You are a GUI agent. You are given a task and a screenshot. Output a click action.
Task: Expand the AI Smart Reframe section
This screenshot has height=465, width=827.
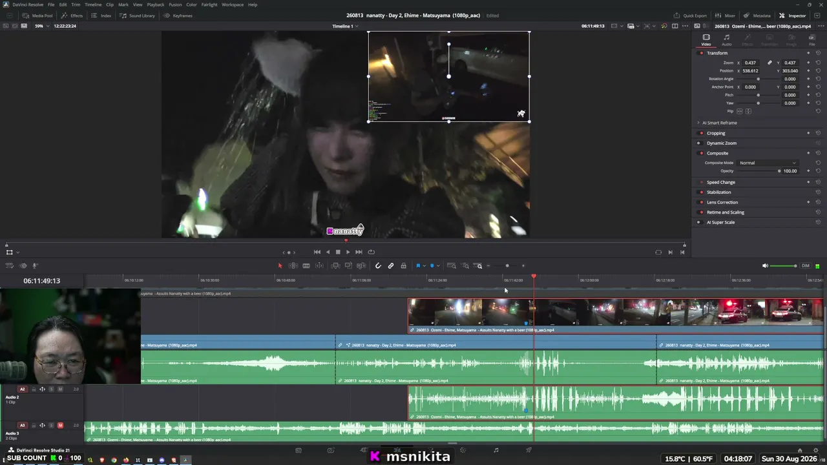coord(698,123)
